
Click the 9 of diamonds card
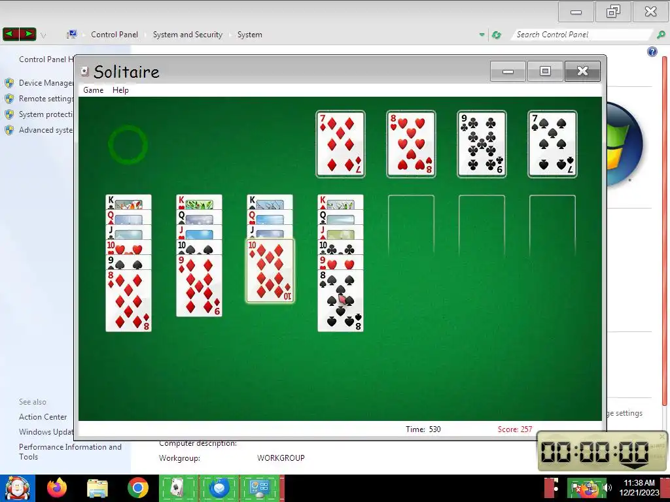click(199, 286)
